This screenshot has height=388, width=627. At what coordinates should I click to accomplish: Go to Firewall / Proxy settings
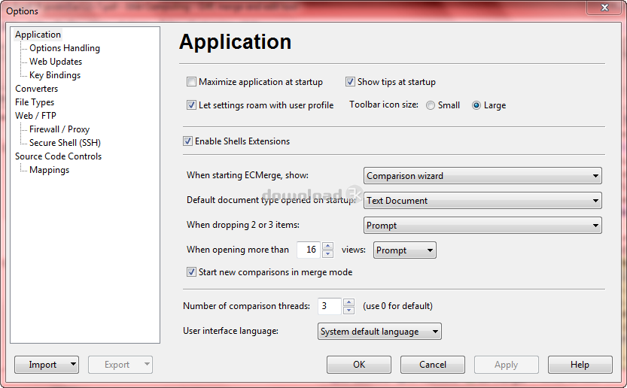click(59, 129)
